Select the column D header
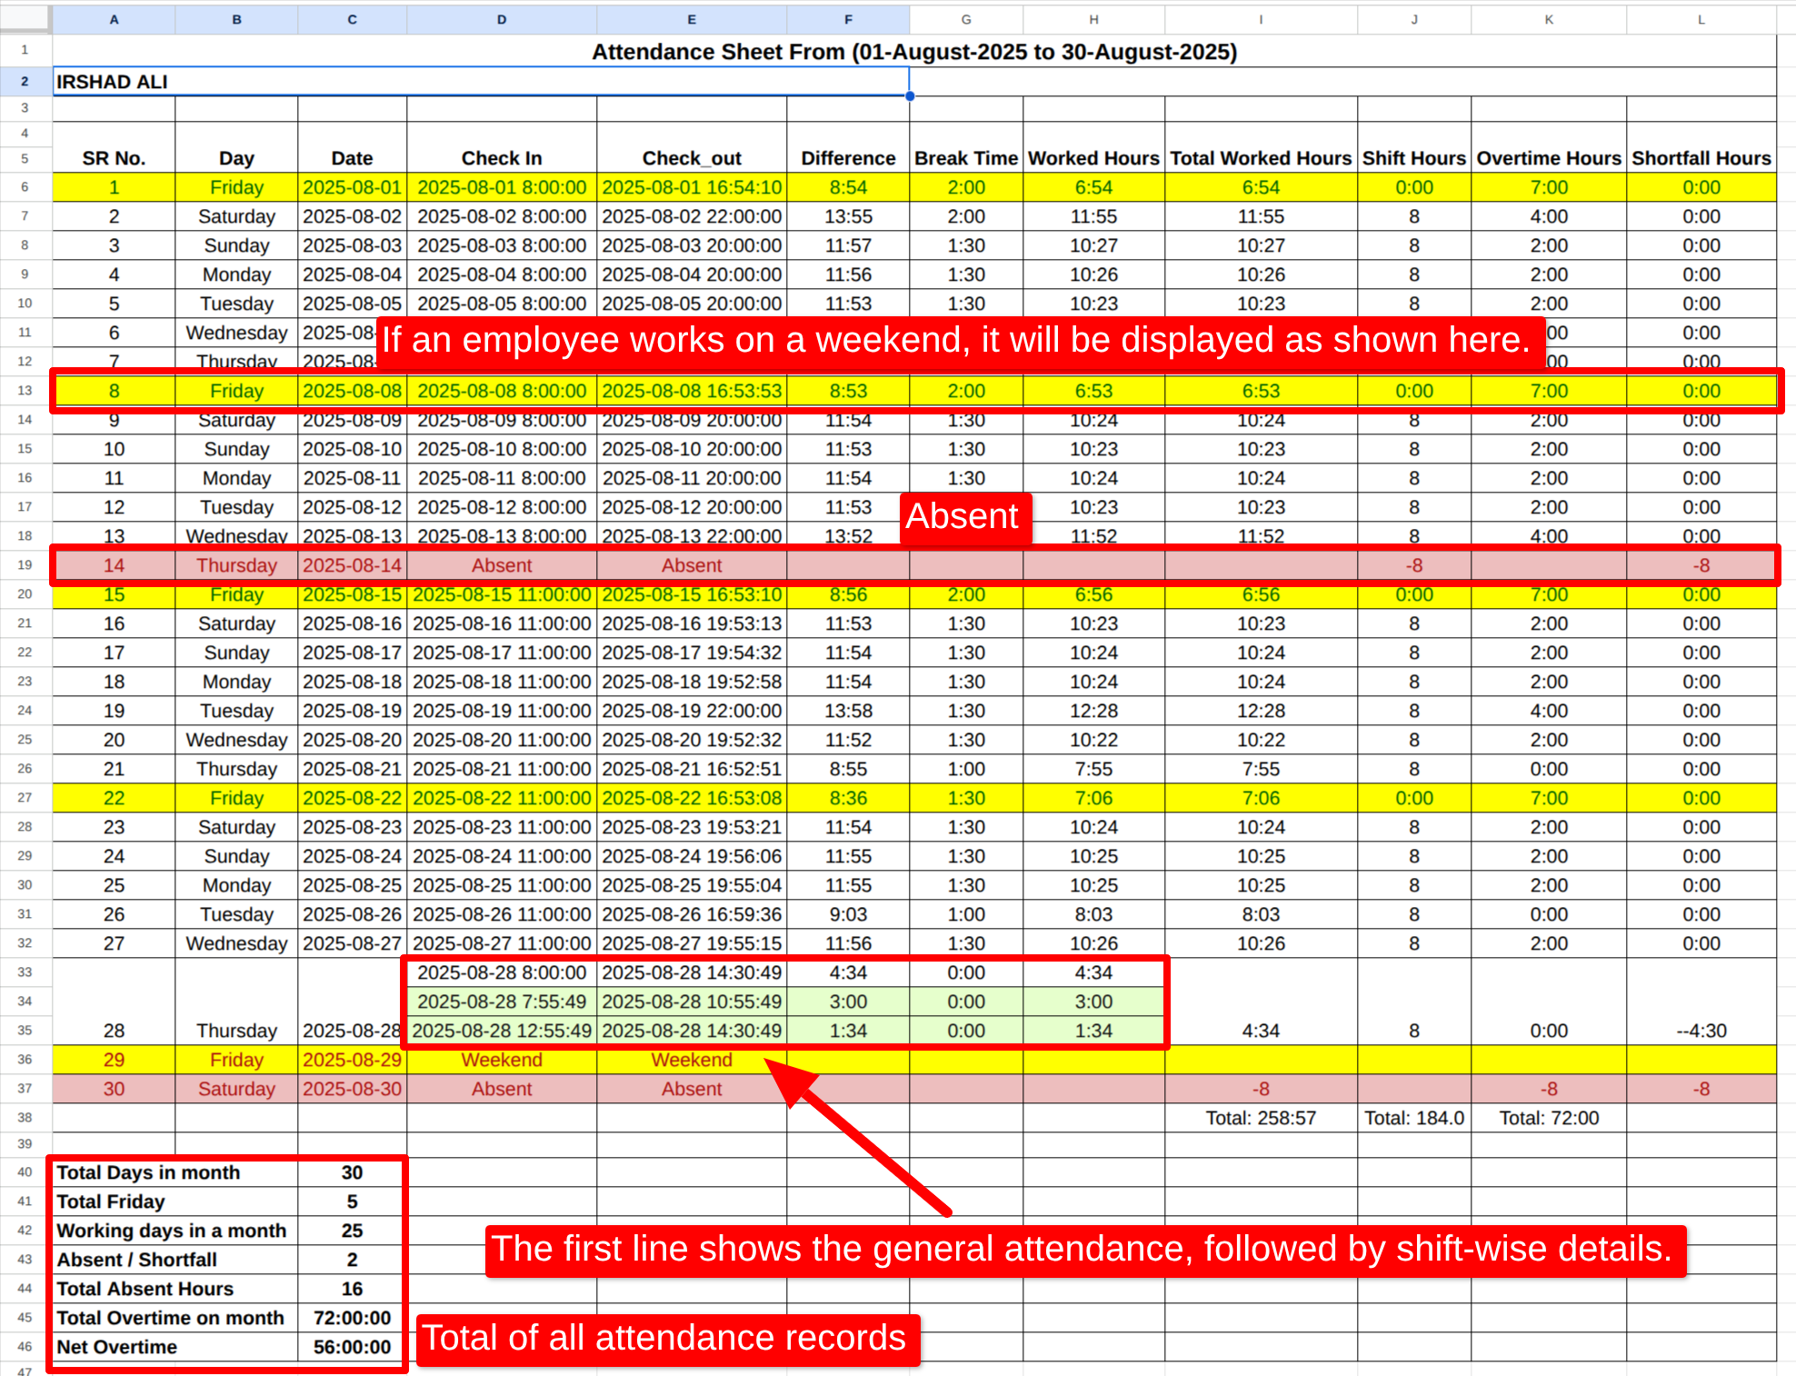This screenshot has width=1796, height=1376. pos(501,19)
